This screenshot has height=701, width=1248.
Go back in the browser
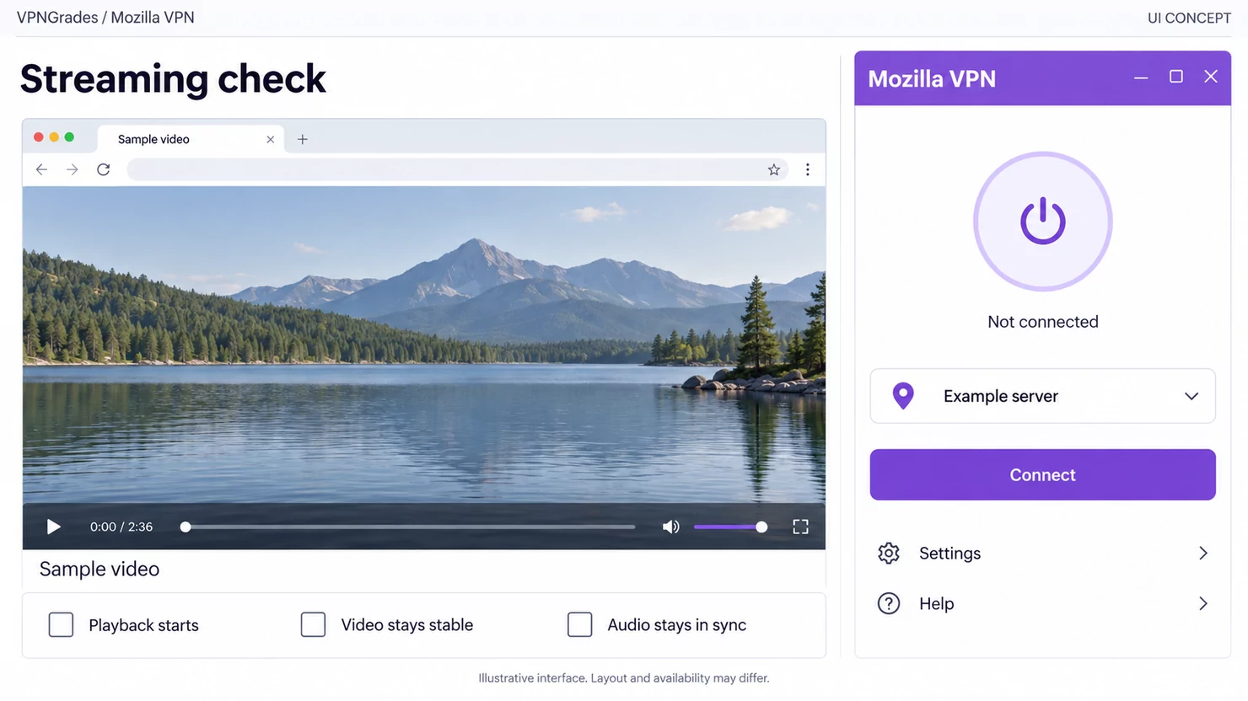coord(41,170)
